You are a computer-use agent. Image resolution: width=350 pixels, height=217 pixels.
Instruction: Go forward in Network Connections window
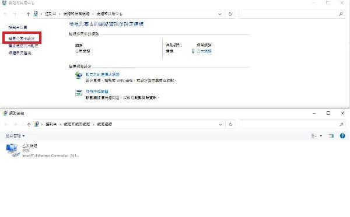click(x=15, y=124)
